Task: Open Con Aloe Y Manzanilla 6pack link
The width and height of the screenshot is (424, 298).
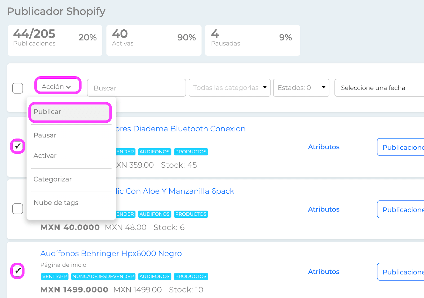Action: tap(175, 191)
